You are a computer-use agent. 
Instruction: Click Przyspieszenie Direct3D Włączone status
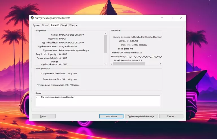pyautogui.click(x=72, y=79)
